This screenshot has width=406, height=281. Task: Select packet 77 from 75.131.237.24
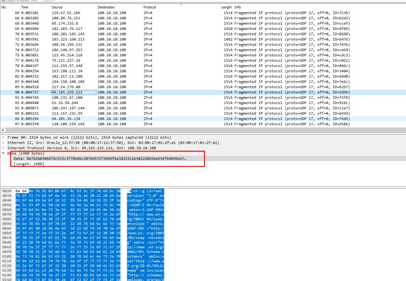203,60
